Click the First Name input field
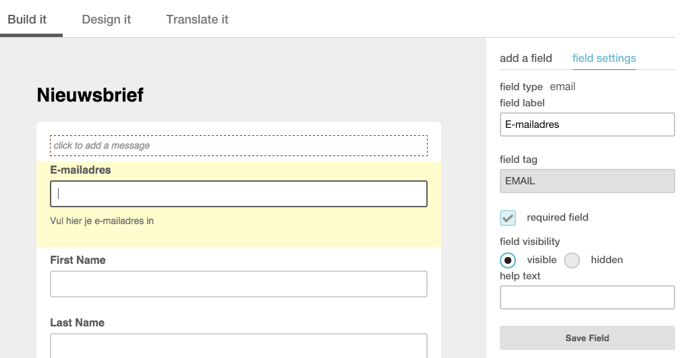Screen dimensions: 688x358 click(x=239, y=284)
